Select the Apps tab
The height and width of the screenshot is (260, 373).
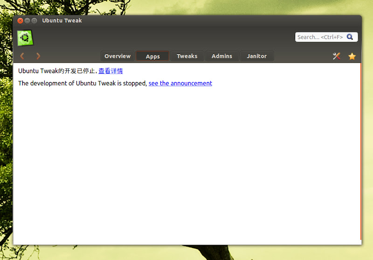tap(153, 56)
